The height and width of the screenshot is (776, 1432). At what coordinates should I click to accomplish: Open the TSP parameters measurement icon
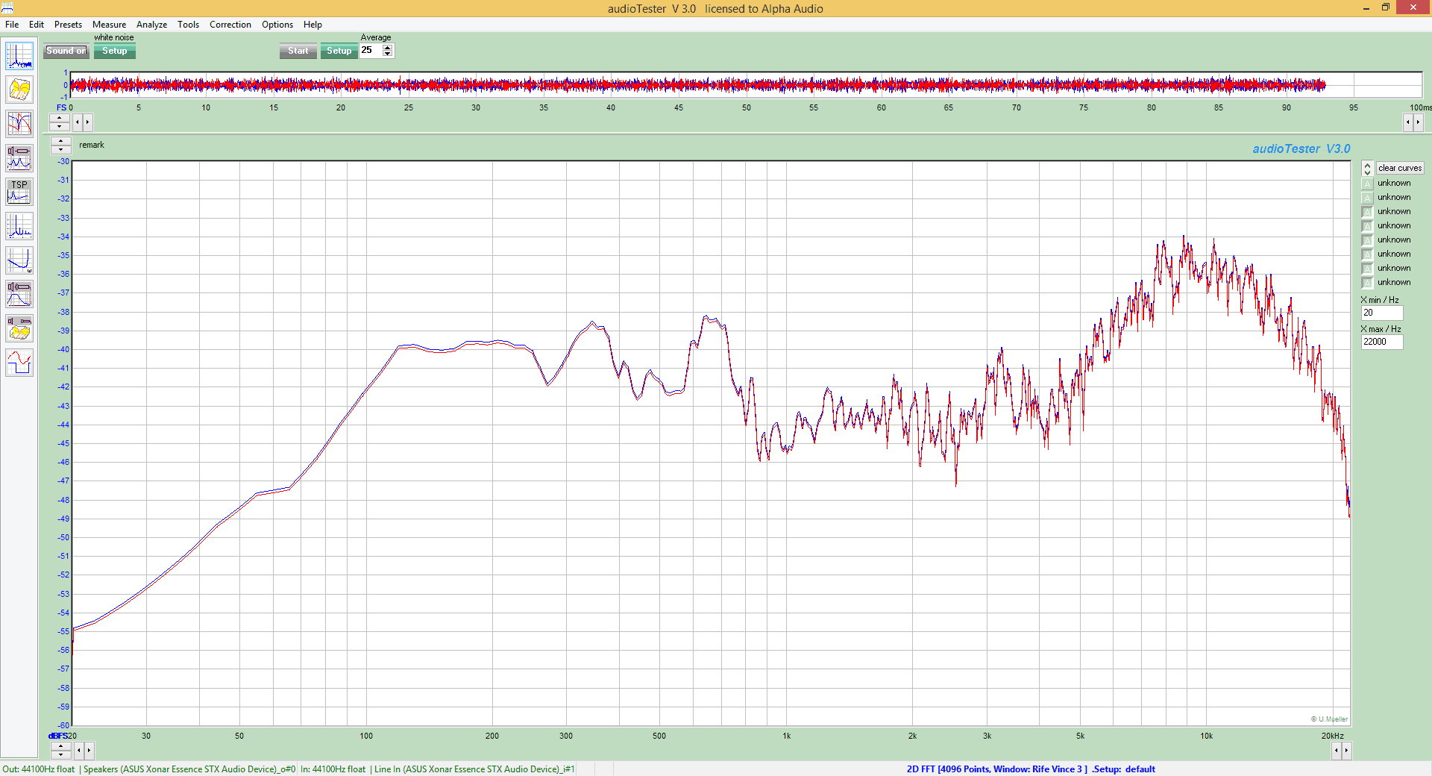[x=19, y=193]
